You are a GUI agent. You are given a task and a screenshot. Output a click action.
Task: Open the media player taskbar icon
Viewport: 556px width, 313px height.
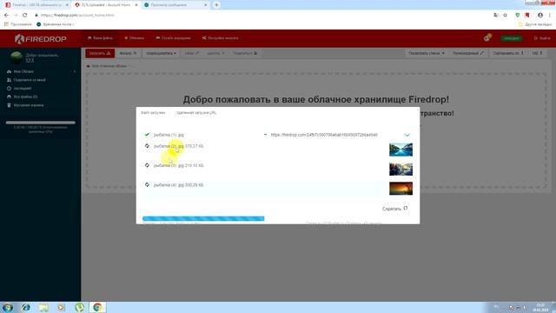[61, 307]
